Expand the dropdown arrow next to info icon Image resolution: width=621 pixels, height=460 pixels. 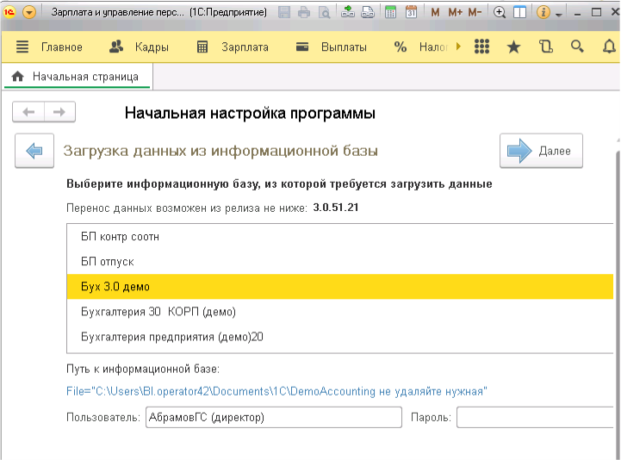559,15
